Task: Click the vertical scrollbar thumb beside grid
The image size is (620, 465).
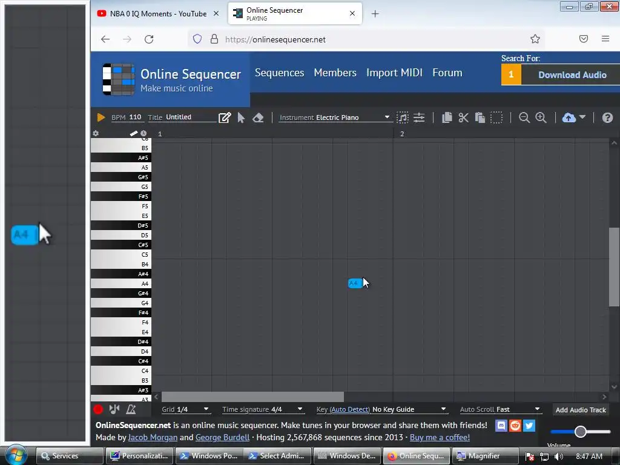Action: tap(614, 267)
